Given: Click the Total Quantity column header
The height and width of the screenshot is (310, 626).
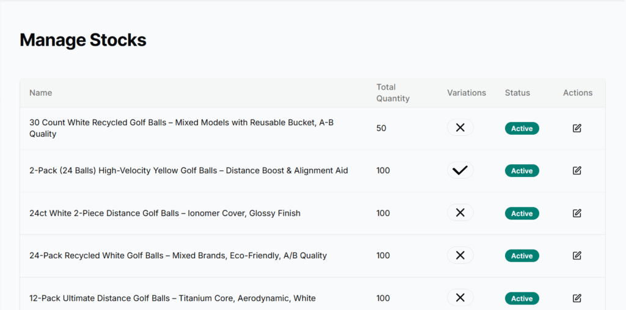Looking at the screenshot, I should tap(392, 93).
